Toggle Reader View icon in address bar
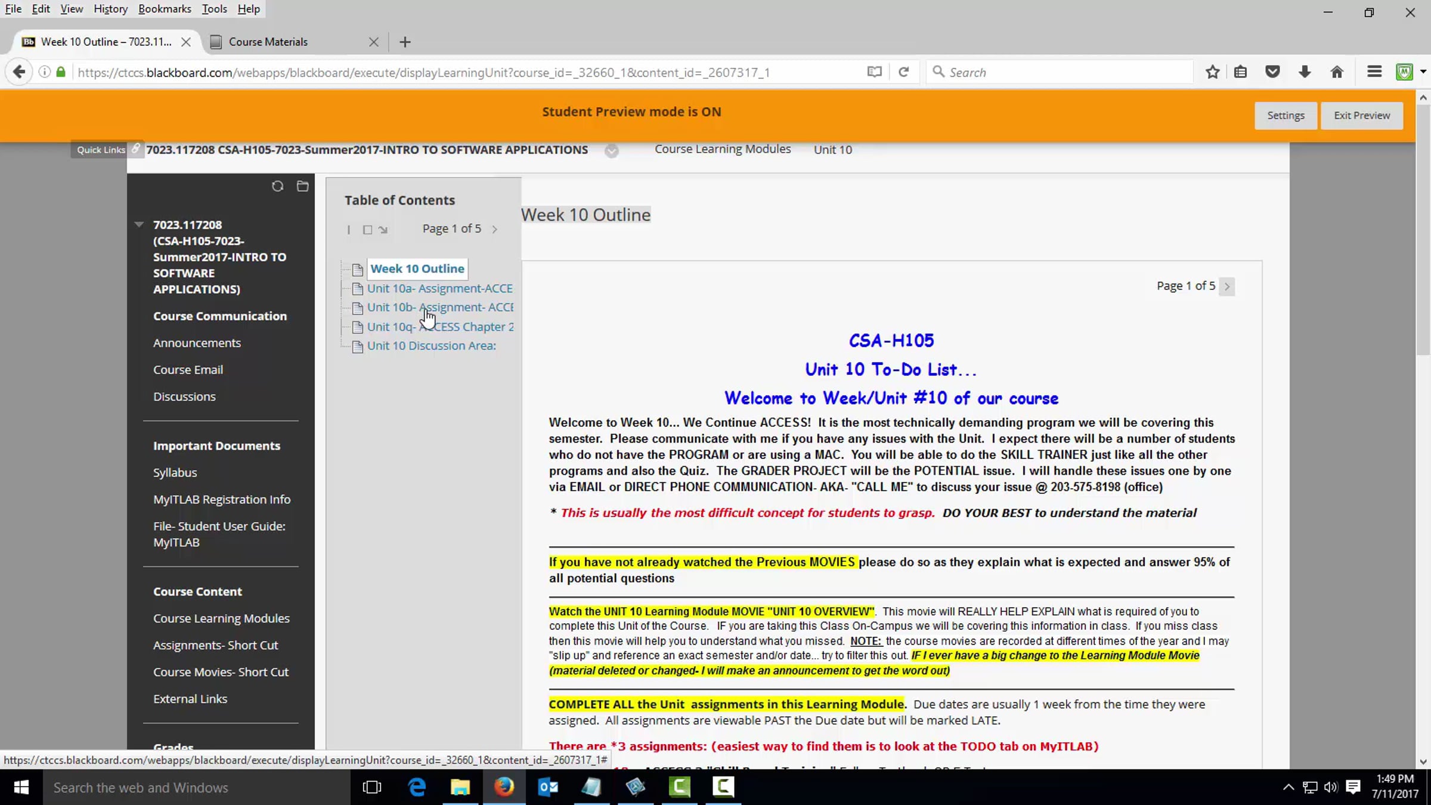 tap(874, 72)
